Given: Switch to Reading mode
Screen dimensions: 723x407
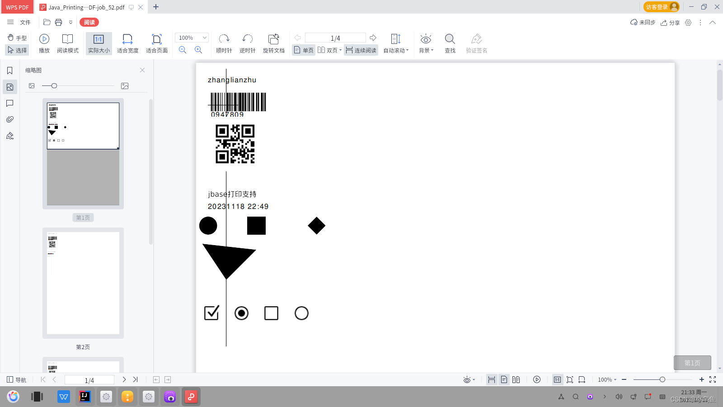Looking at the screenshot, I should click(68, 44).
